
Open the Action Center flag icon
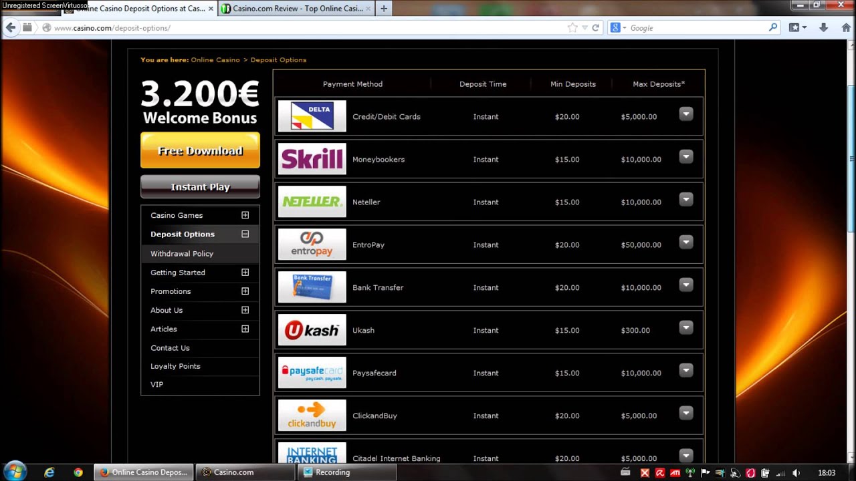[705, 473]
